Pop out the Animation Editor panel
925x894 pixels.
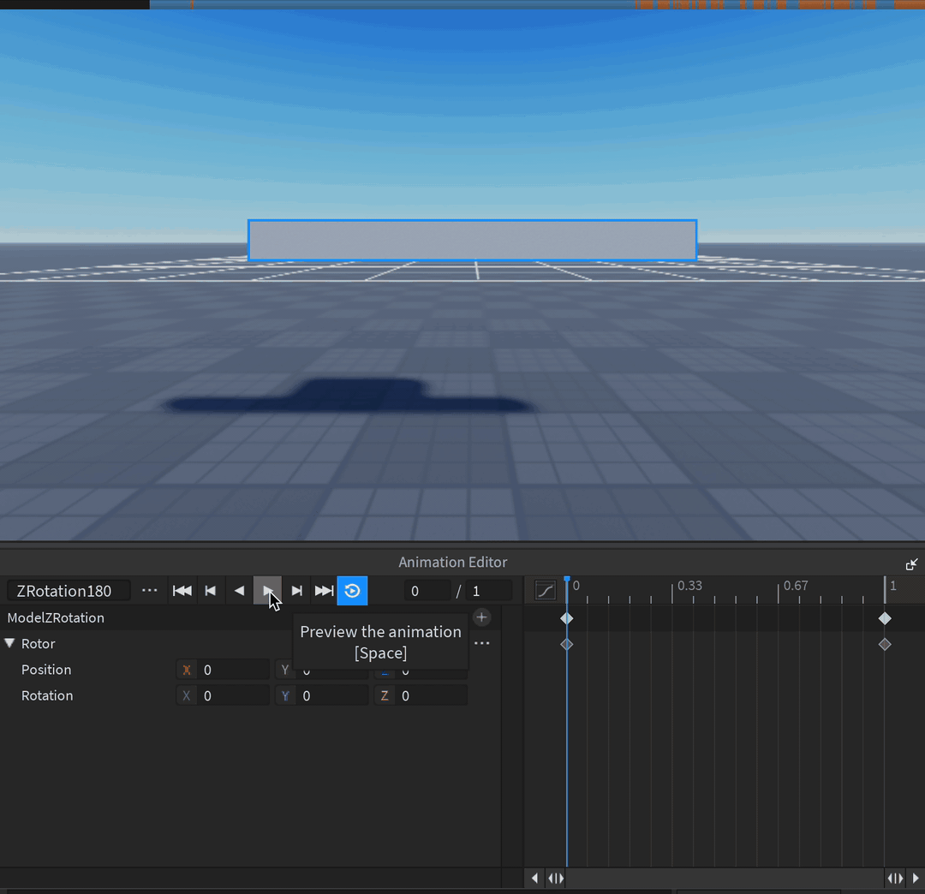[911, 563]
